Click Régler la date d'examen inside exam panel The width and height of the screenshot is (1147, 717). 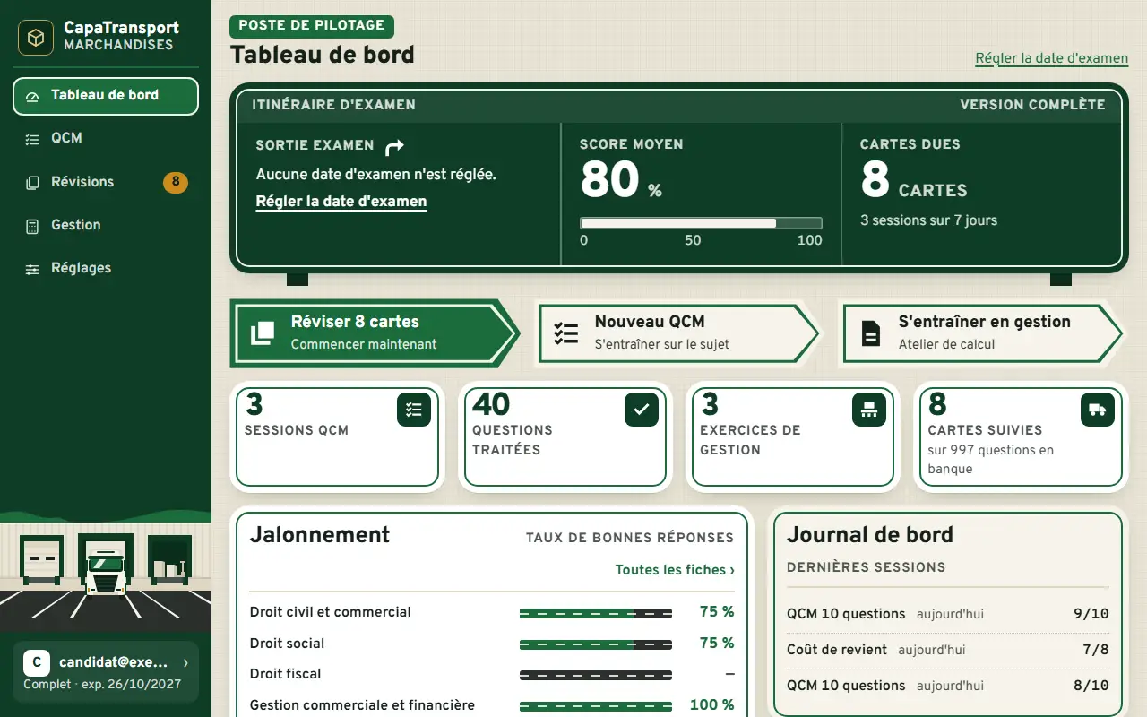pos(341,202)
